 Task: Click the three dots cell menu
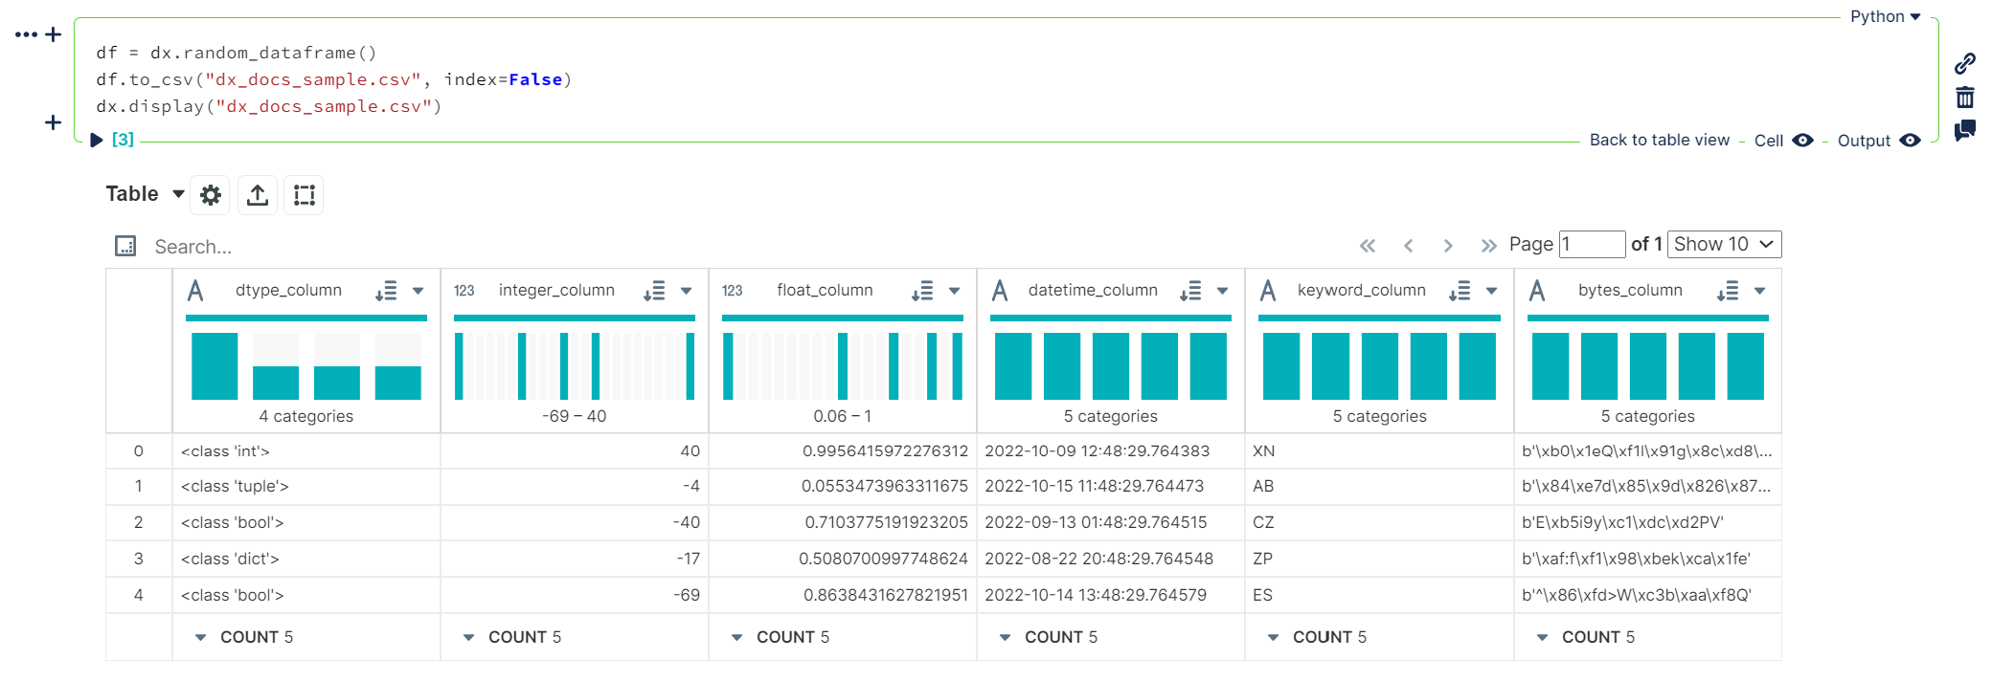click(x=26, y=34)
